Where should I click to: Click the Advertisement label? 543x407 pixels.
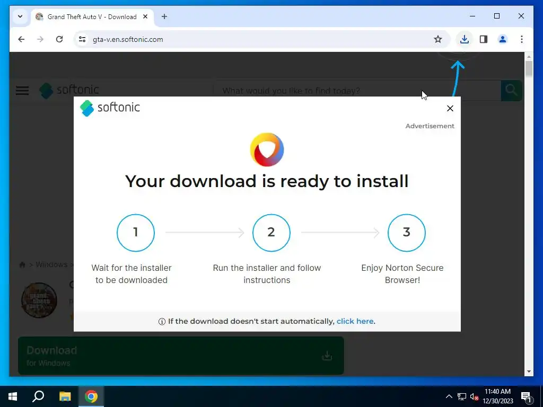430,126
